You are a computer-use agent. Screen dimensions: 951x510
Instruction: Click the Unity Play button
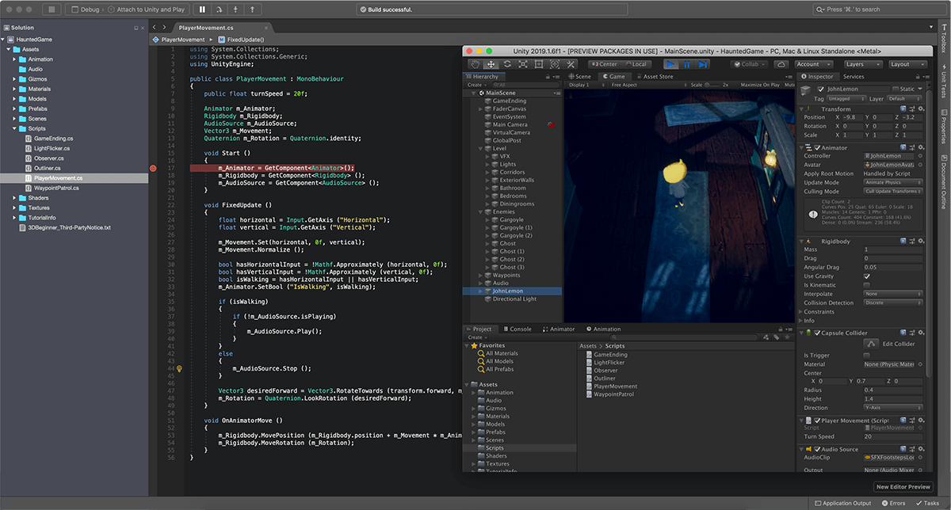670,64
